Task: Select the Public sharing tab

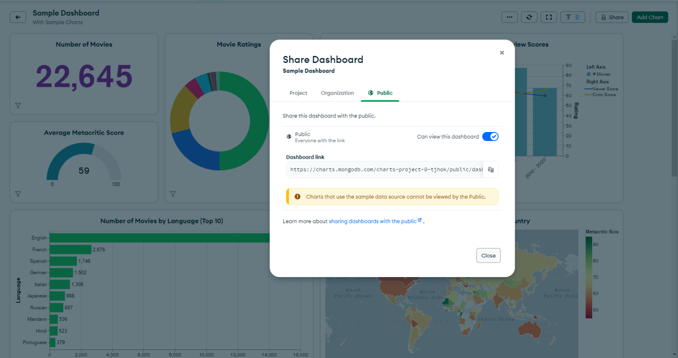Action: [x=380, y=93]
